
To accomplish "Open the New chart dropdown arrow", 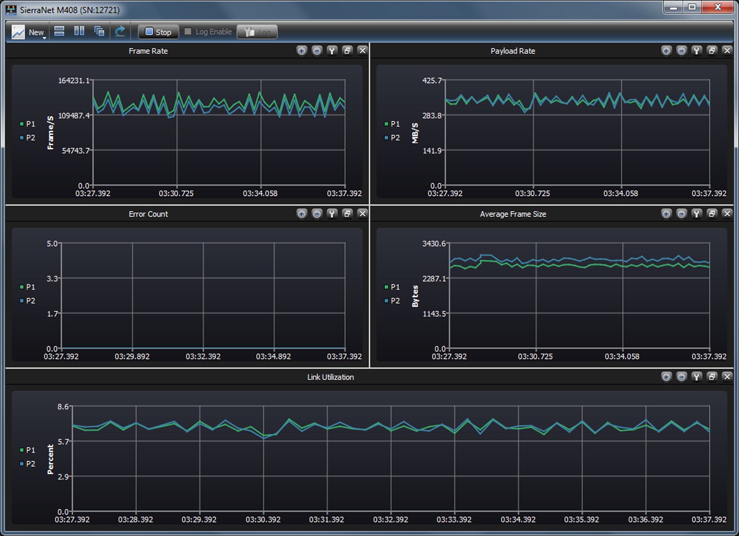I will [45, 38].
